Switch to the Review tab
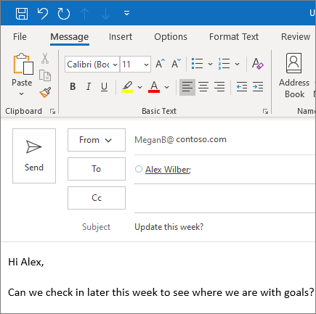Viewport: 316px width, 314px height. point(296,37)
